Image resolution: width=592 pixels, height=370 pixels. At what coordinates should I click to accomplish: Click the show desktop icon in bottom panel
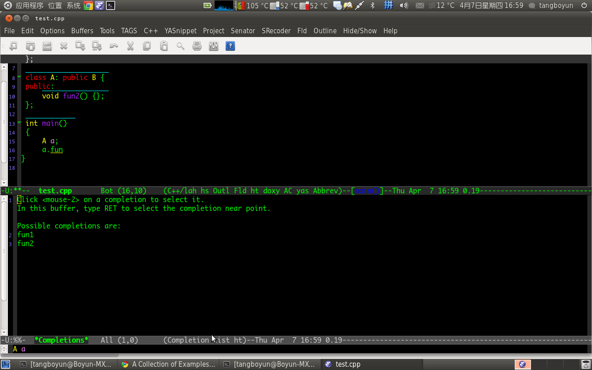click(x=6, y=364)
